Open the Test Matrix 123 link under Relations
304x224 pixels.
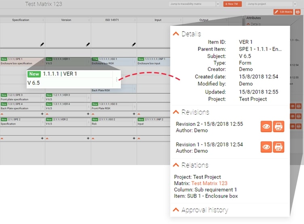tap(209, 183)
